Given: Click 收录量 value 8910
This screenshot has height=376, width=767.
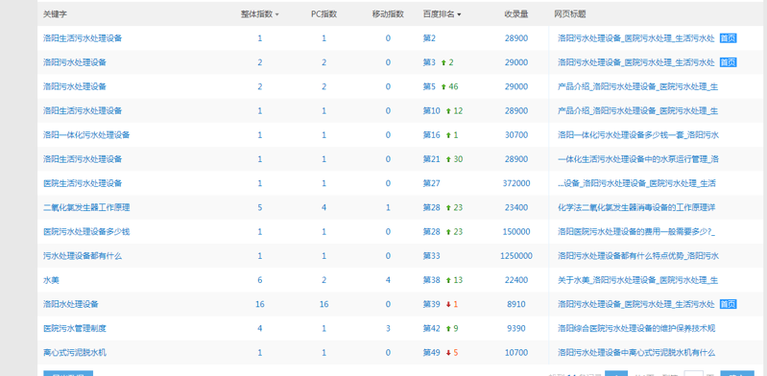Looking at the screenshot, I should [516, 304].
